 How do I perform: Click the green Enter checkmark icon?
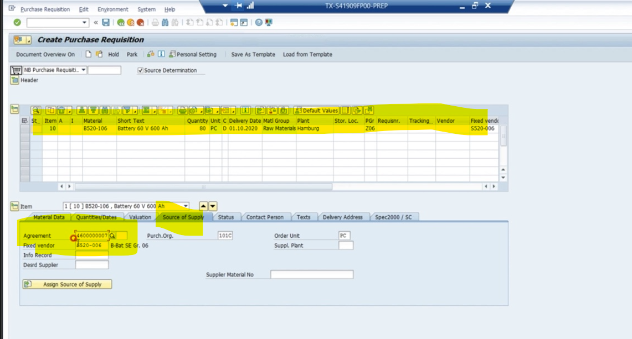17,23
